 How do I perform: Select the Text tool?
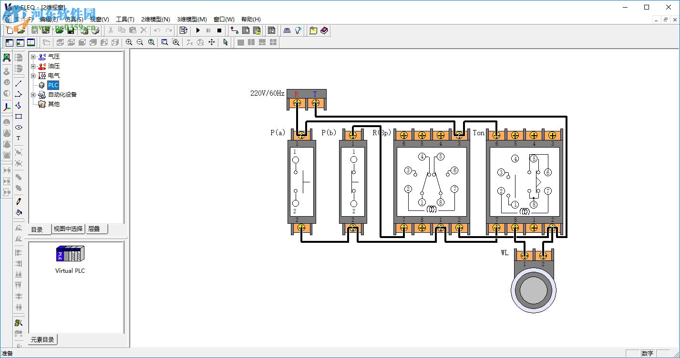(19, 138)
